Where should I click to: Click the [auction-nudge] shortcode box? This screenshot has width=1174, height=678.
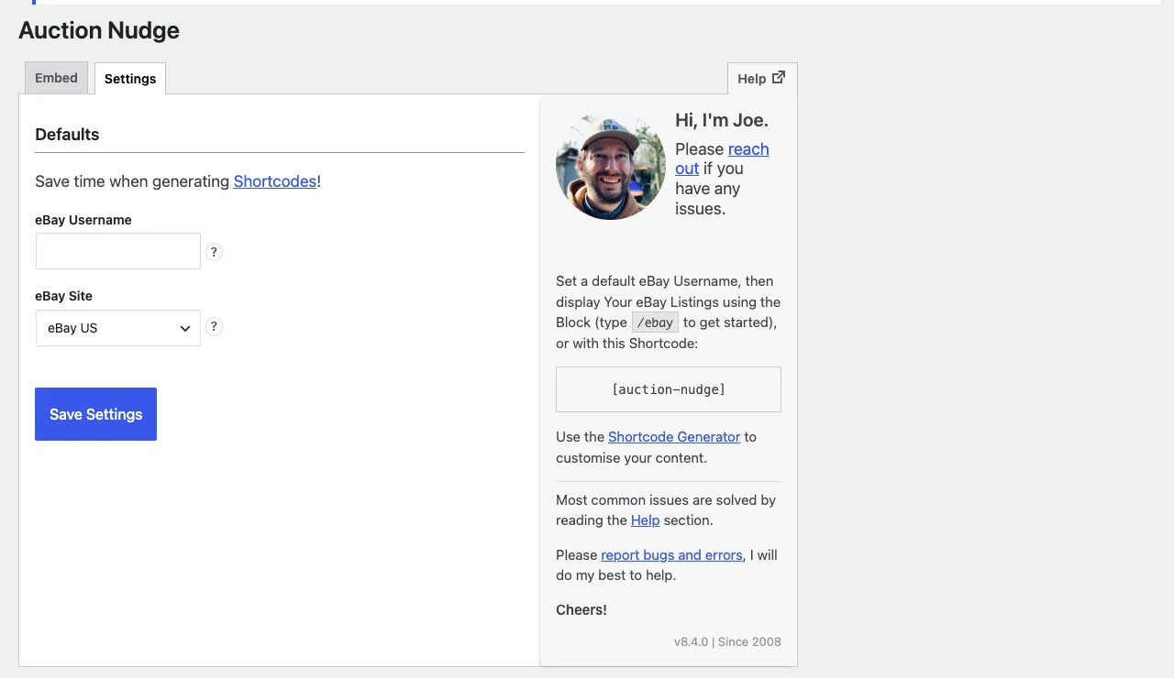[669, 389]
